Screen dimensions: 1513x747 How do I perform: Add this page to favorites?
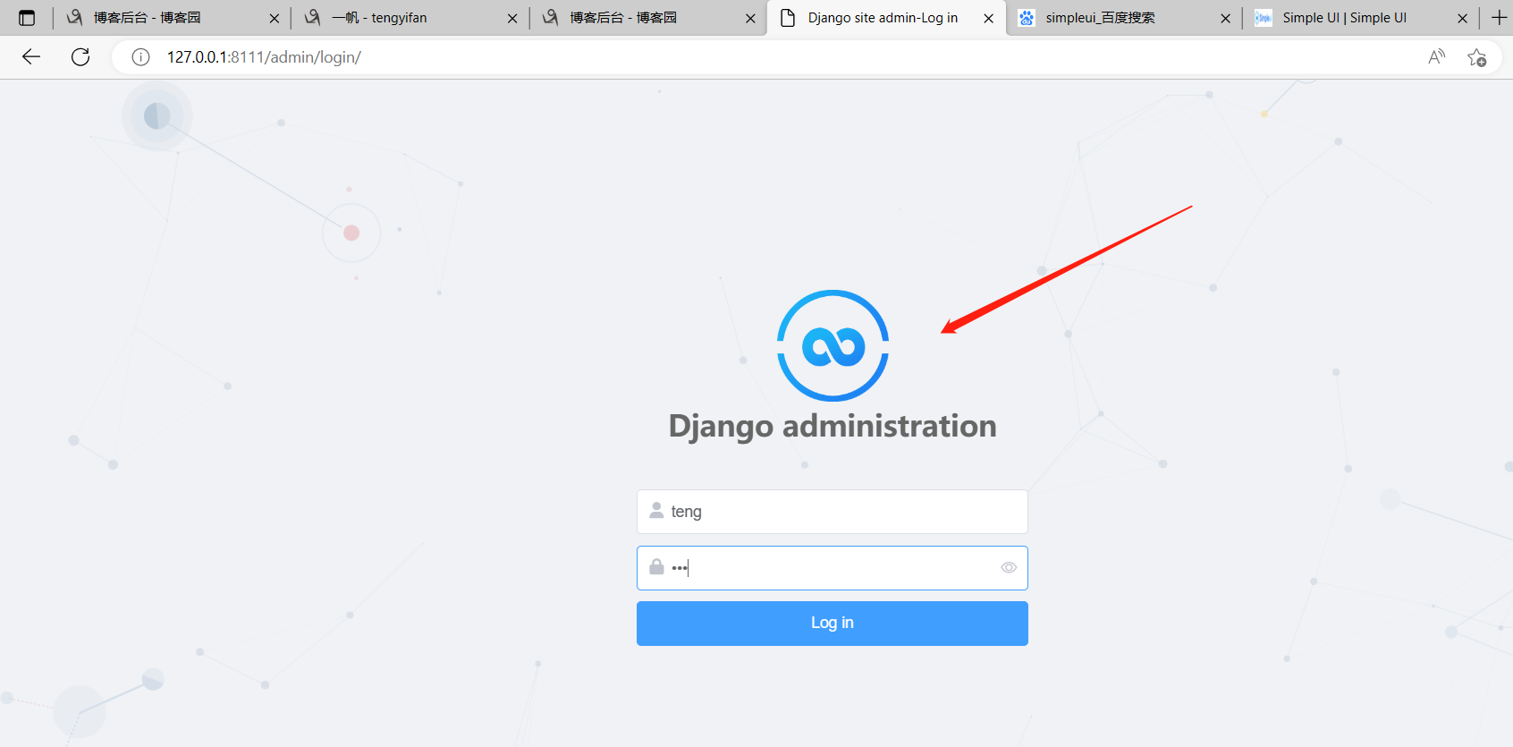pos(1476,57)
